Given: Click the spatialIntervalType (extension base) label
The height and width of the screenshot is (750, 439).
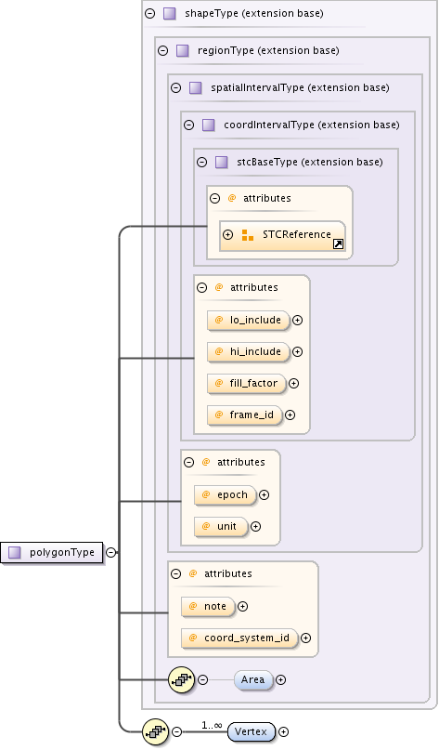Looking at the screenshot, I should point(300,87).
